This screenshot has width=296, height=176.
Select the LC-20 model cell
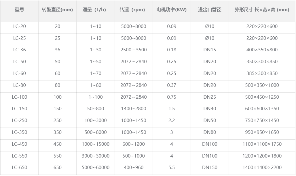coord(19,26)
